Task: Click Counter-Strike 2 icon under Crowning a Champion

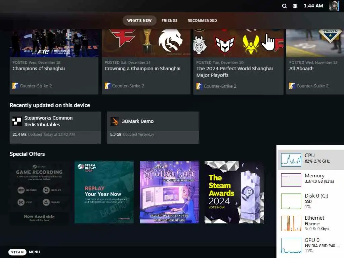Action: [x=107, y=86]
